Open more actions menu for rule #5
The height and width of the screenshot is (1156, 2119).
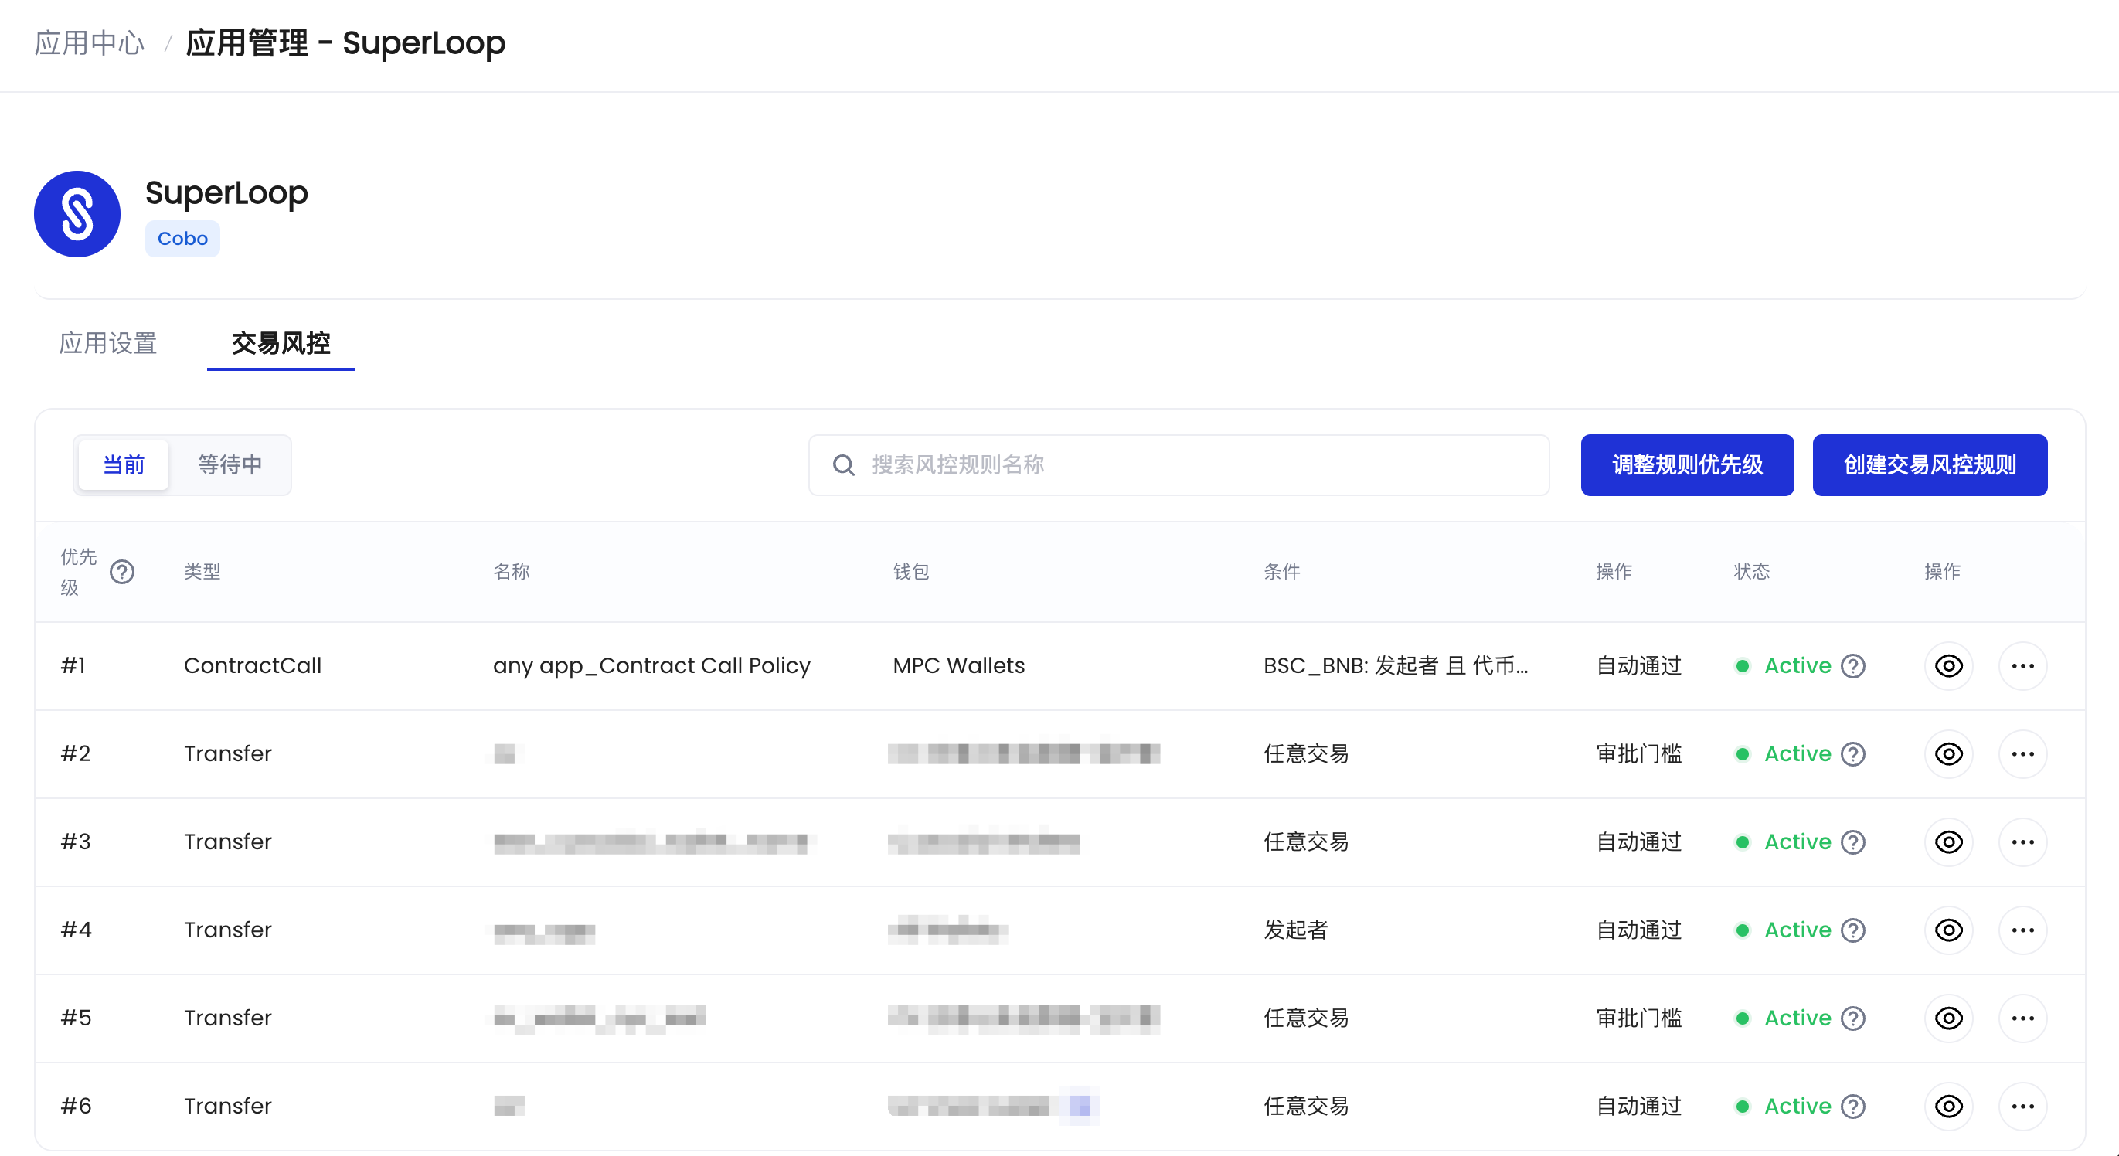[2022, 1018]
